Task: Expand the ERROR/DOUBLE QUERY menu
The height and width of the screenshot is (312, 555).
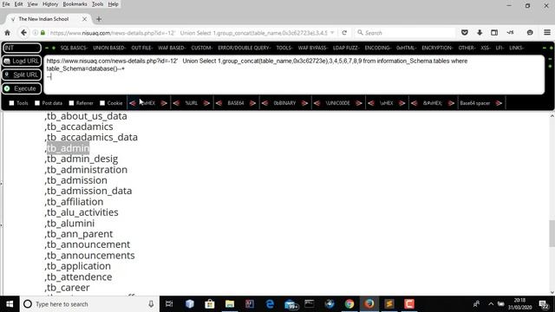Action: (x=245, y=48)
